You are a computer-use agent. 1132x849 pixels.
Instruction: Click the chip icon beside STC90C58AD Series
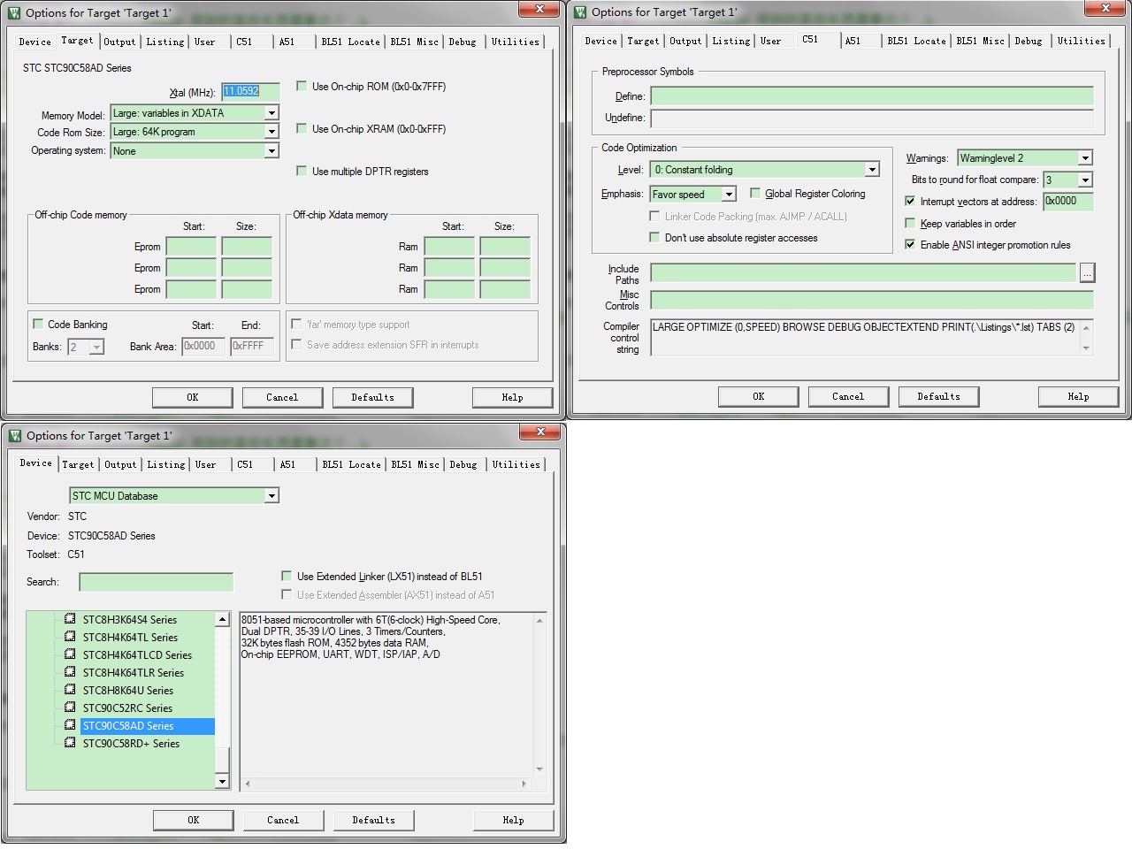pyautogui.click(x=70, y=725)
